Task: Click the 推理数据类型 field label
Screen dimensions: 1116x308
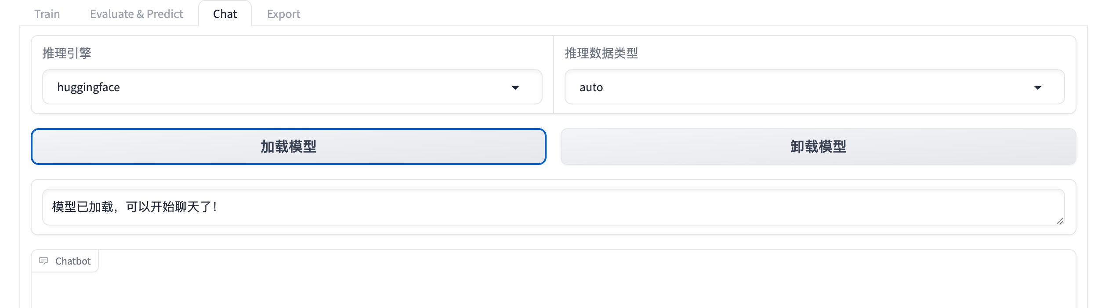Action: pos(601,53)
